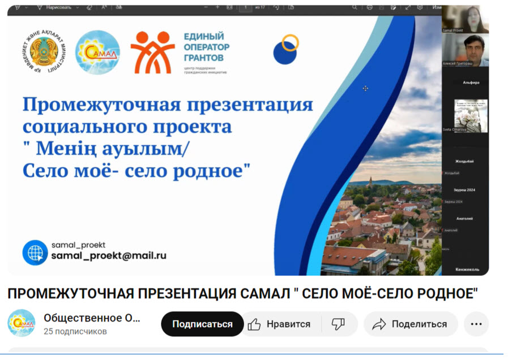Click the thumbs-down dislike icon
The width and height of the screenshot is (508, 360).
[338, 324]
